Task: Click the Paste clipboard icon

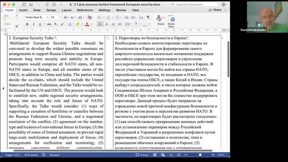Action: [7, 18]
